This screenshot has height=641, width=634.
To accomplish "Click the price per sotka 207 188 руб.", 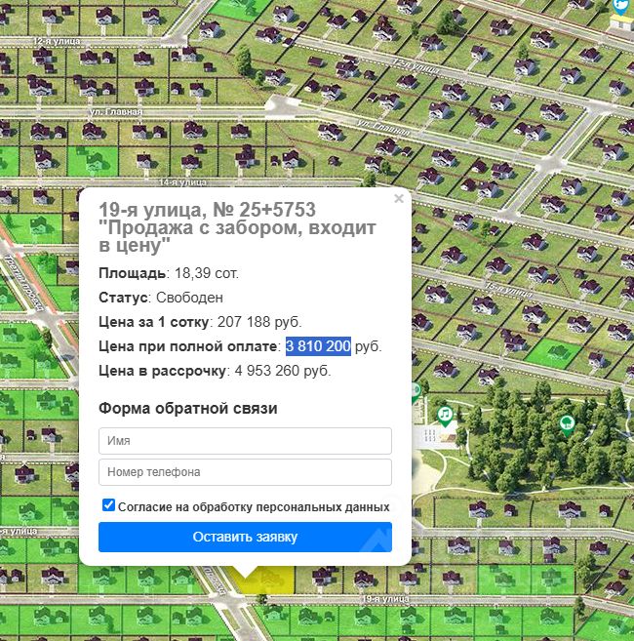I will [x=259, y=322].
